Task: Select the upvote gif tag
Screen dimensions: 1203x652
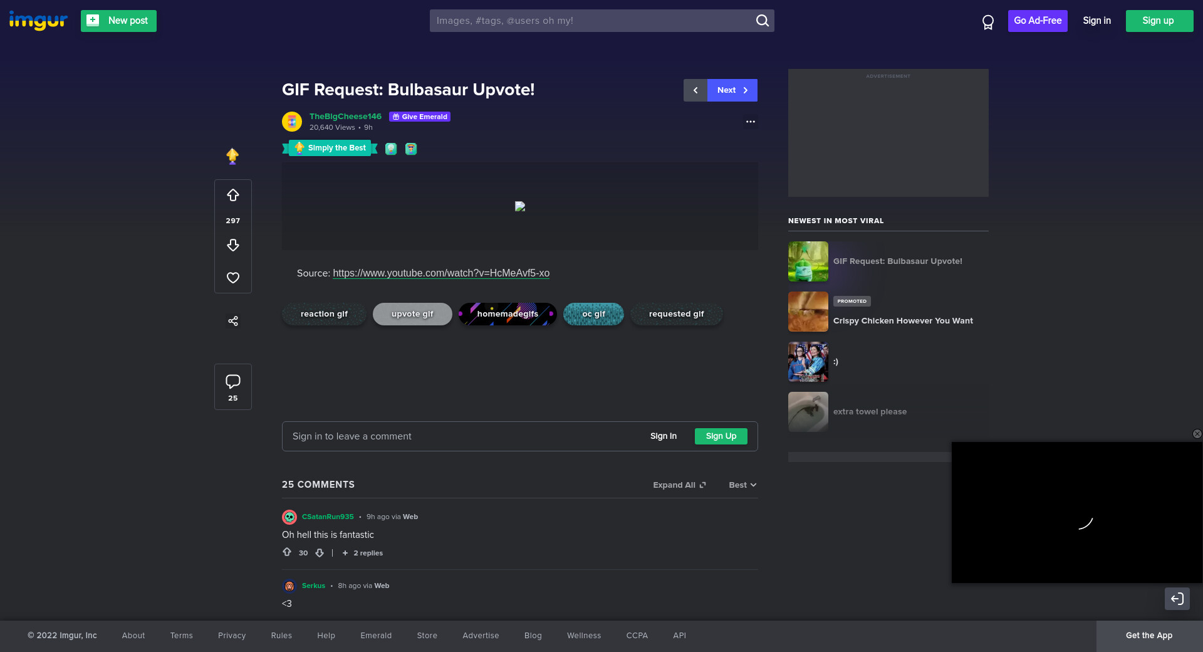Action: pos(412,314)
